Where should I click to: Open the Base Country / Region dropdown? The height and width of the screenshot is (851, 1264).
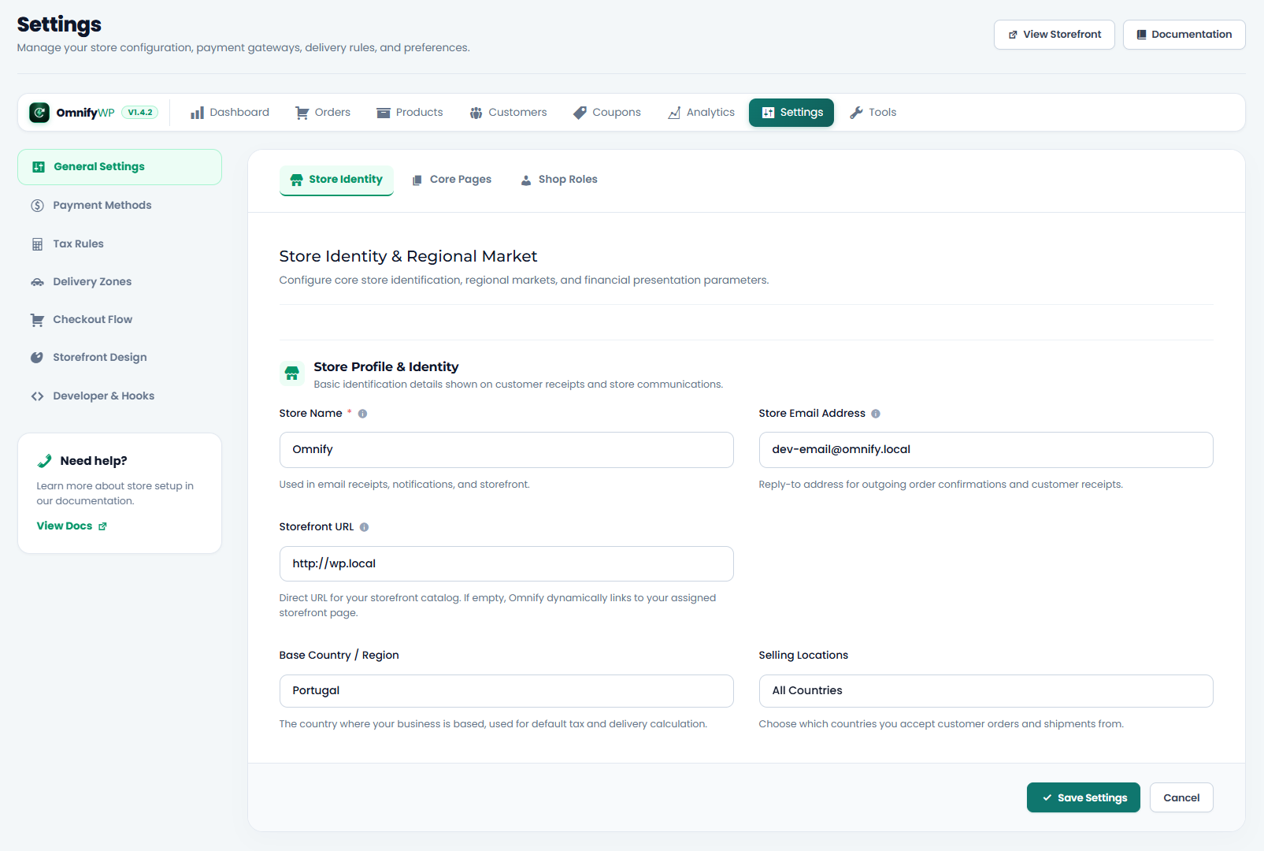[x=506, y=691]
